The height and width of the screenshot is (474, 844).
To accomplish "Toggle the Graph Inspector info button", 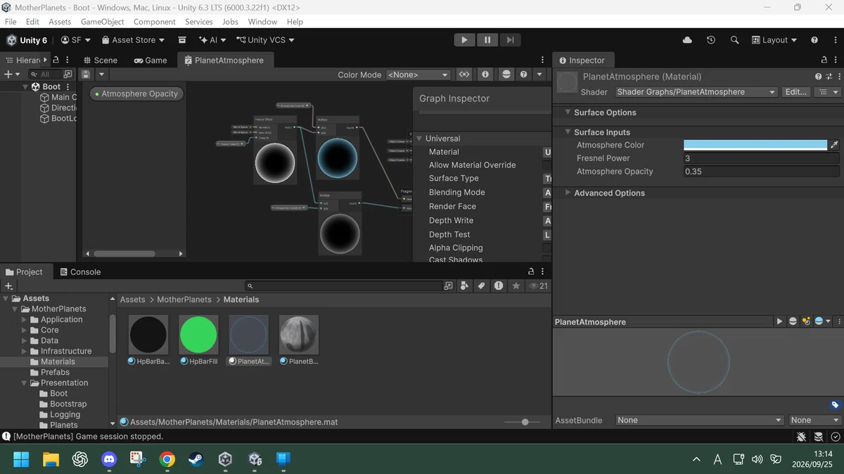I will 485,75.
